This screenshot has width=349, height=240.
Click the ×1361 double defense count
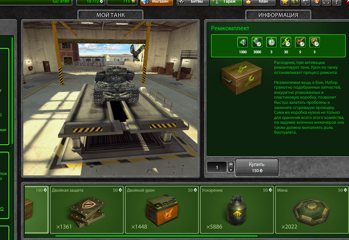click(x=64, y=227)
